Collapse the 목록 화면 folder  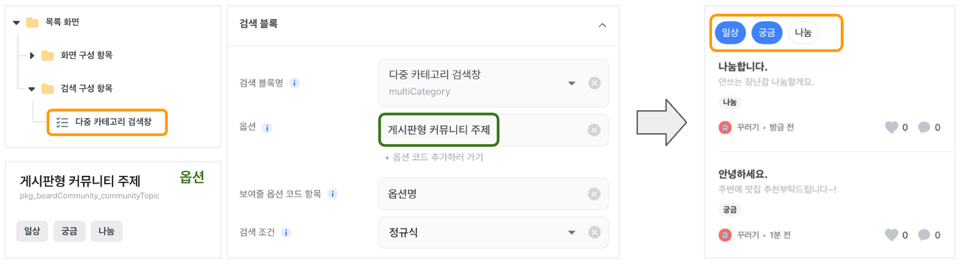tap(16, 23)
